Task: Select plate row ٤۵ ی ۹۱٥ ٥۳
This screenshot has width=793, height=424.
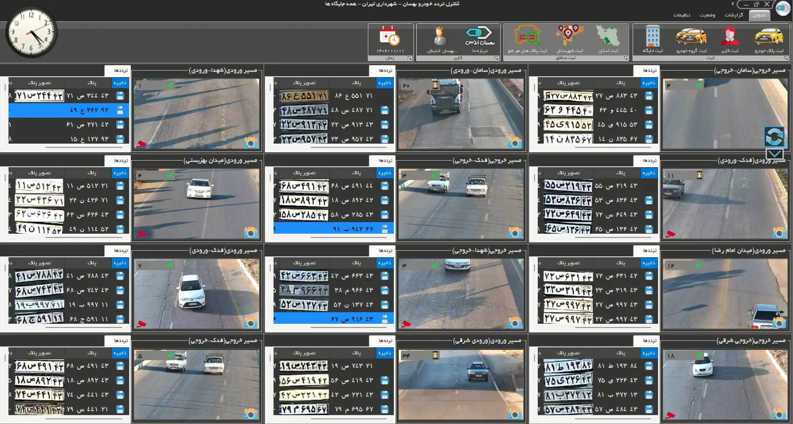Action: 598,125
